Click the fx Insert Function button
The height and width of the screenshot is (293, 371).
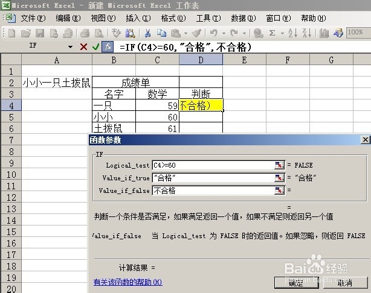(x=108, y=47)
